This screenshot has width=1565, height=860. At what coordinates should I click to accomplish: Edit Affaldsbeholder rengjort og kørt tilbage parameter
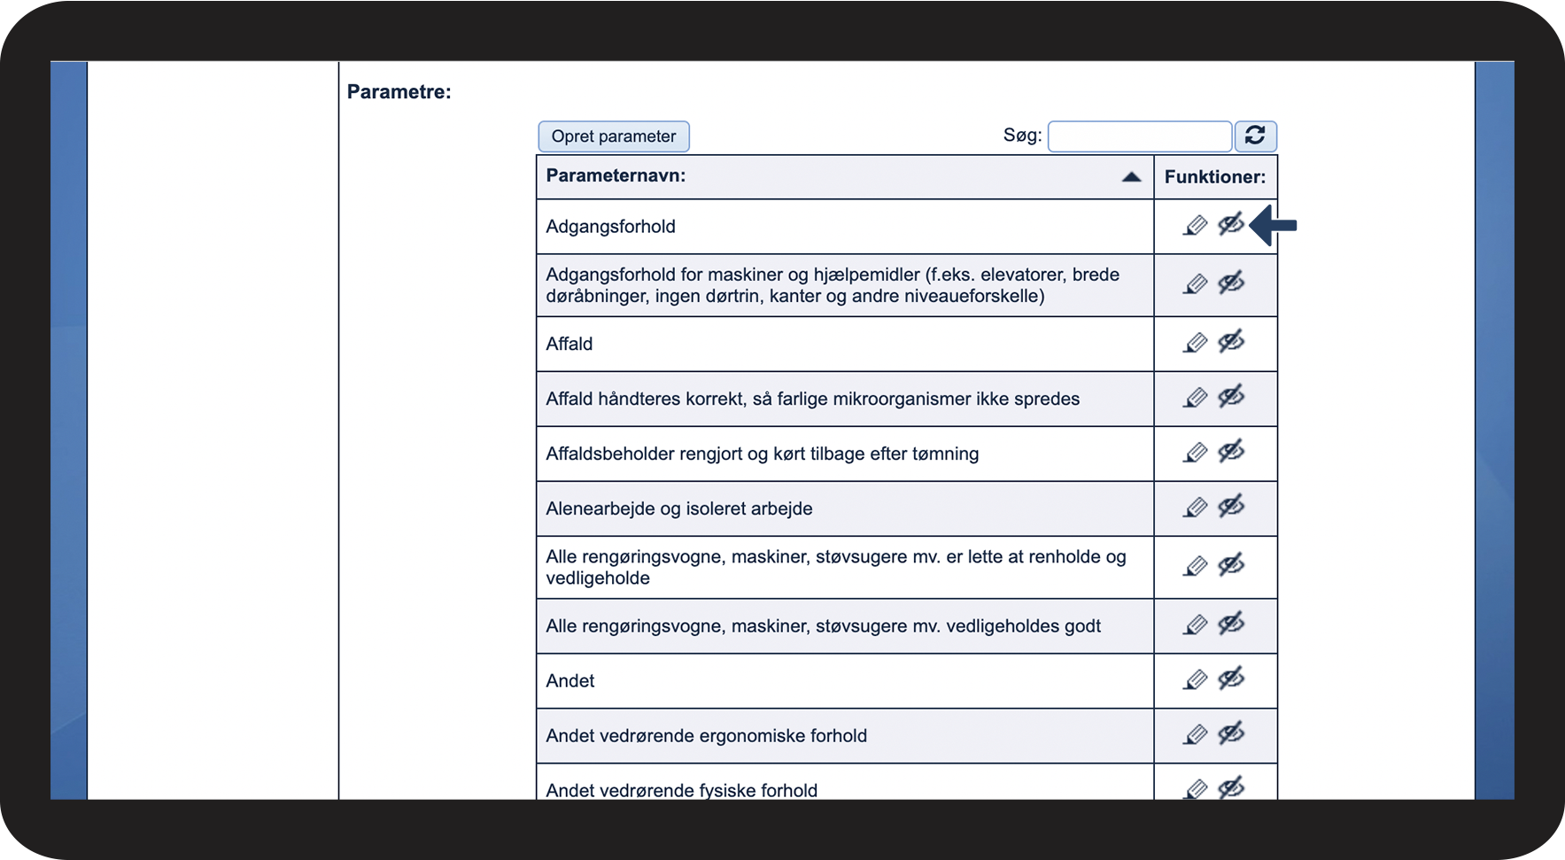coord(1195,453)
